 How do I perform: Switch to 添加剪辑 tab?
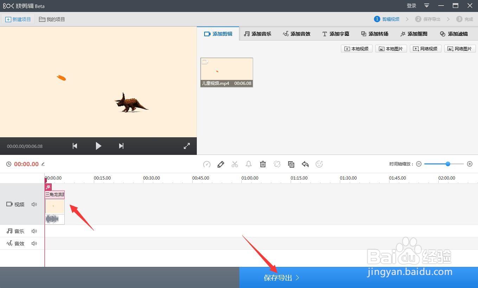(218, 34)
